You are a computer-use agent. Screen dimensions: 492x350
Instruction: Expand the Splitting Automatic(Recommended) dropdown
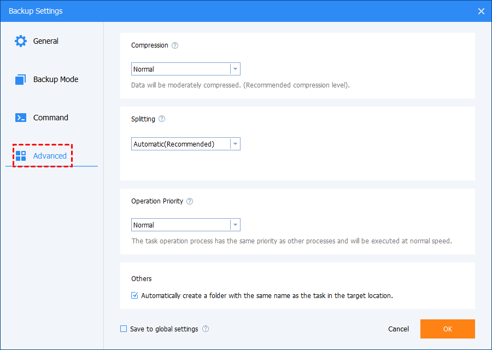click(186, 144)
